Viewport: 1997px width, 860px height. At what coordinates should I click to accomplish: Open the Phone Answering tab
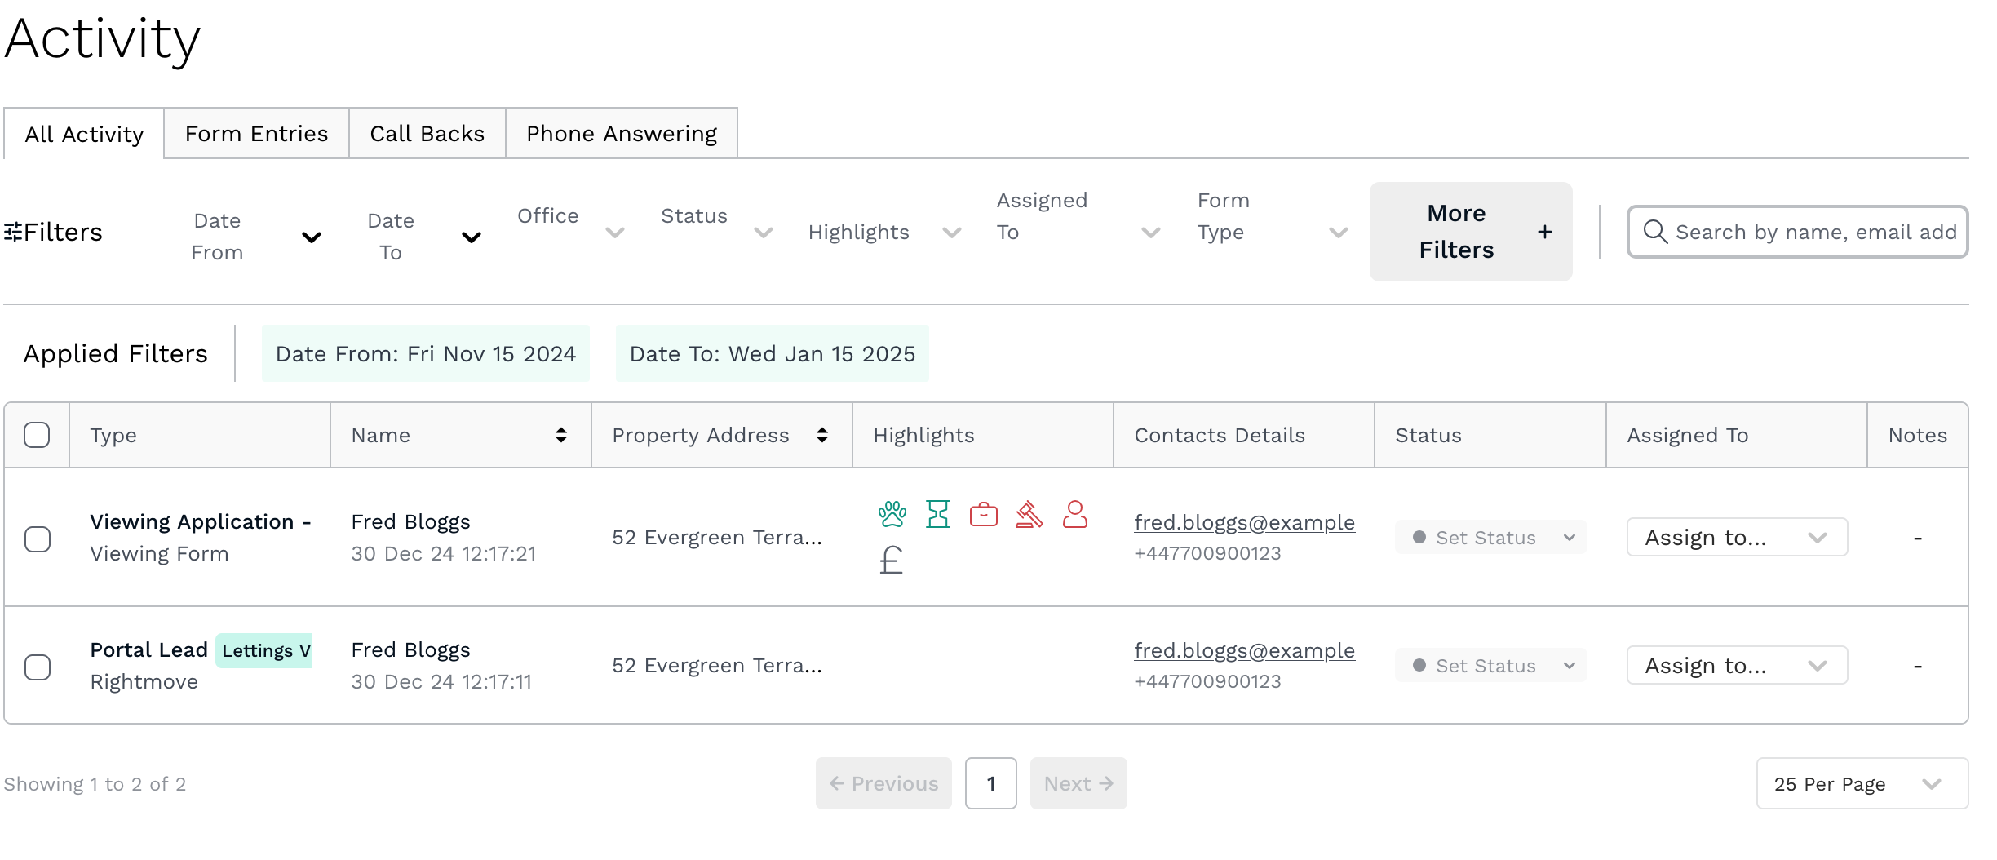coord(621,134)
